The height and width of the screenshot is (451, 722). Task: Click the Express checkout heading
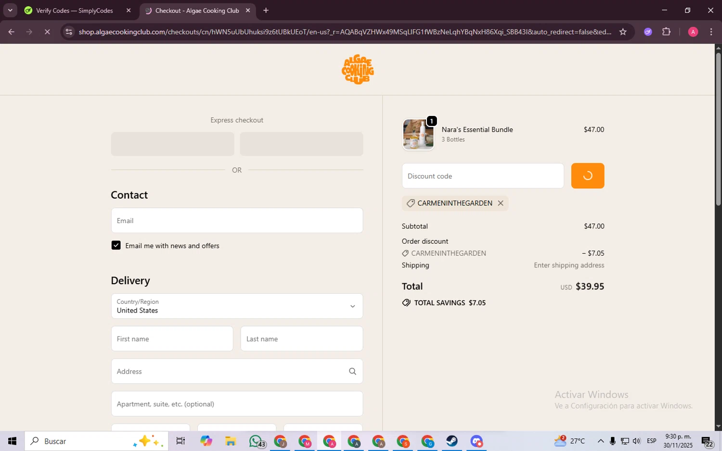click(x=237, y=120)
